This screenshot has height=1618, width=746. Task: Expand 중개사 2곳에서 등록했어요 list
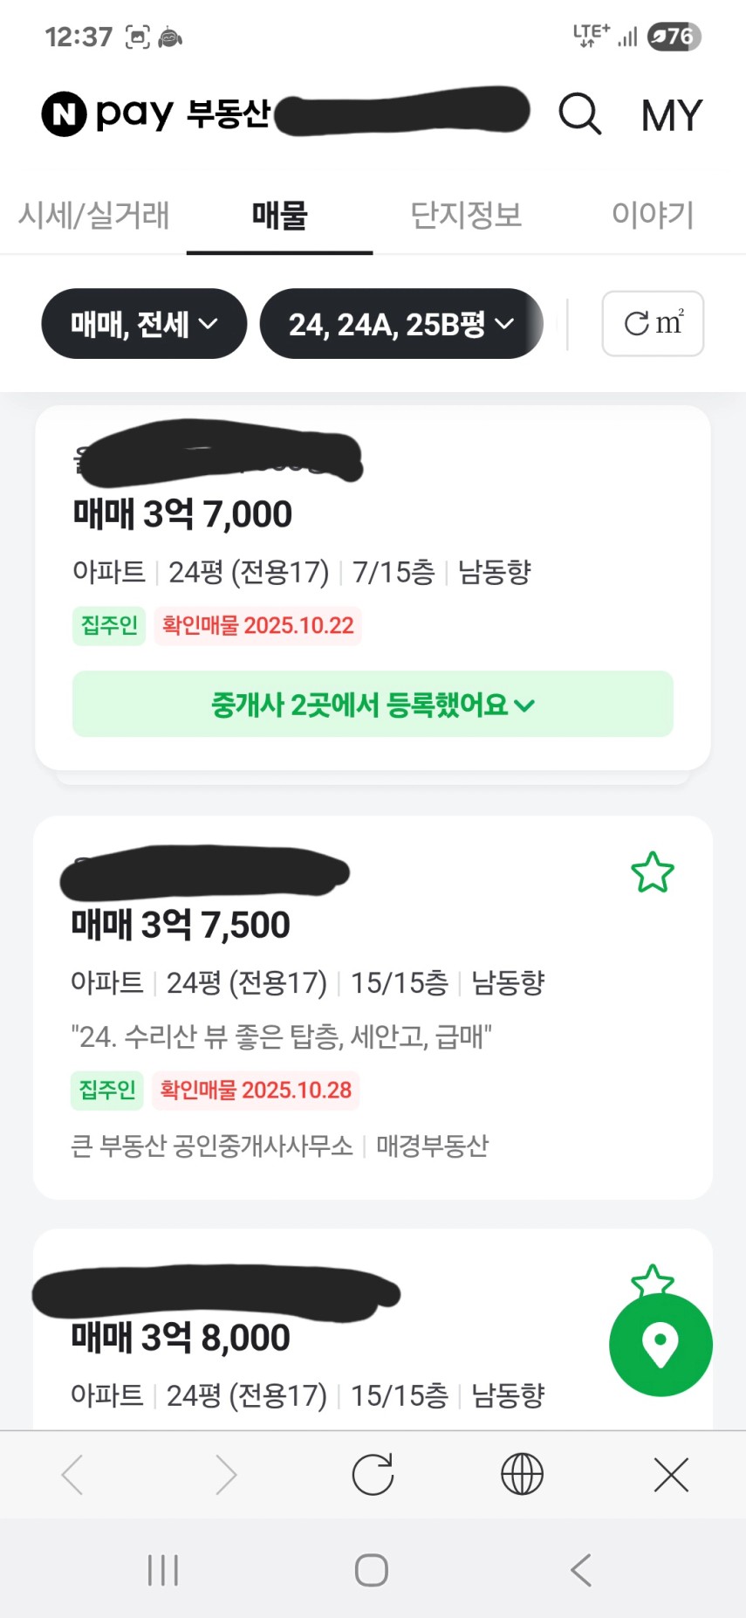point(373,704)
